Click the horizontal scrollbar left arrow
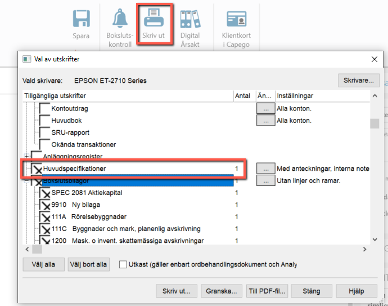 coord(27,249)
